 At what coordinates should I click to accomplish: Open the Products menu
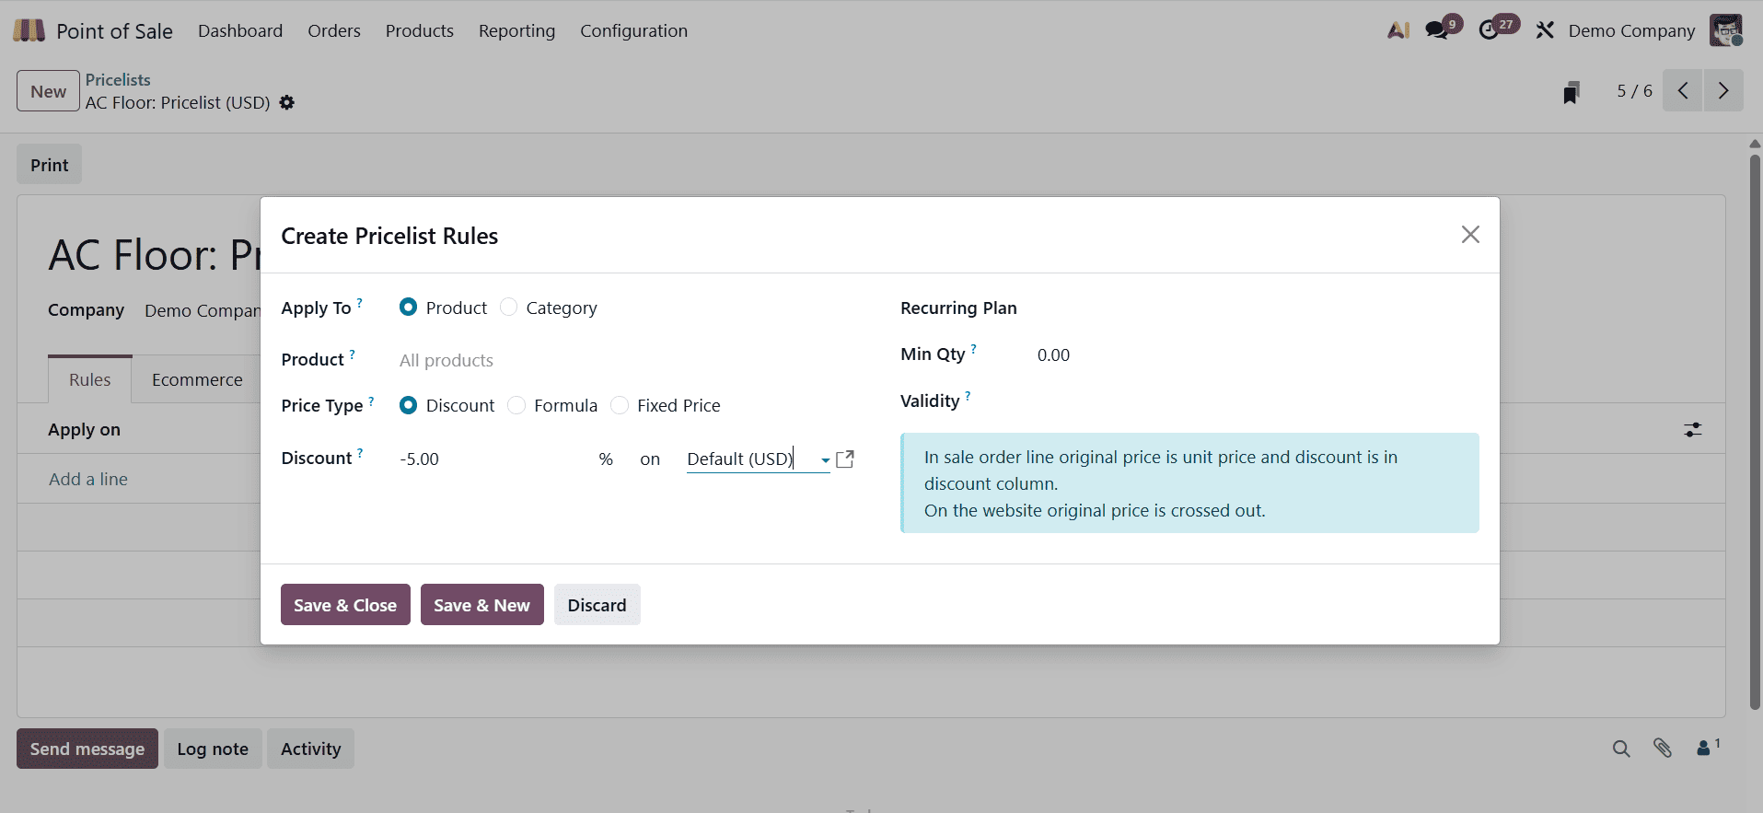coord(420,30)
